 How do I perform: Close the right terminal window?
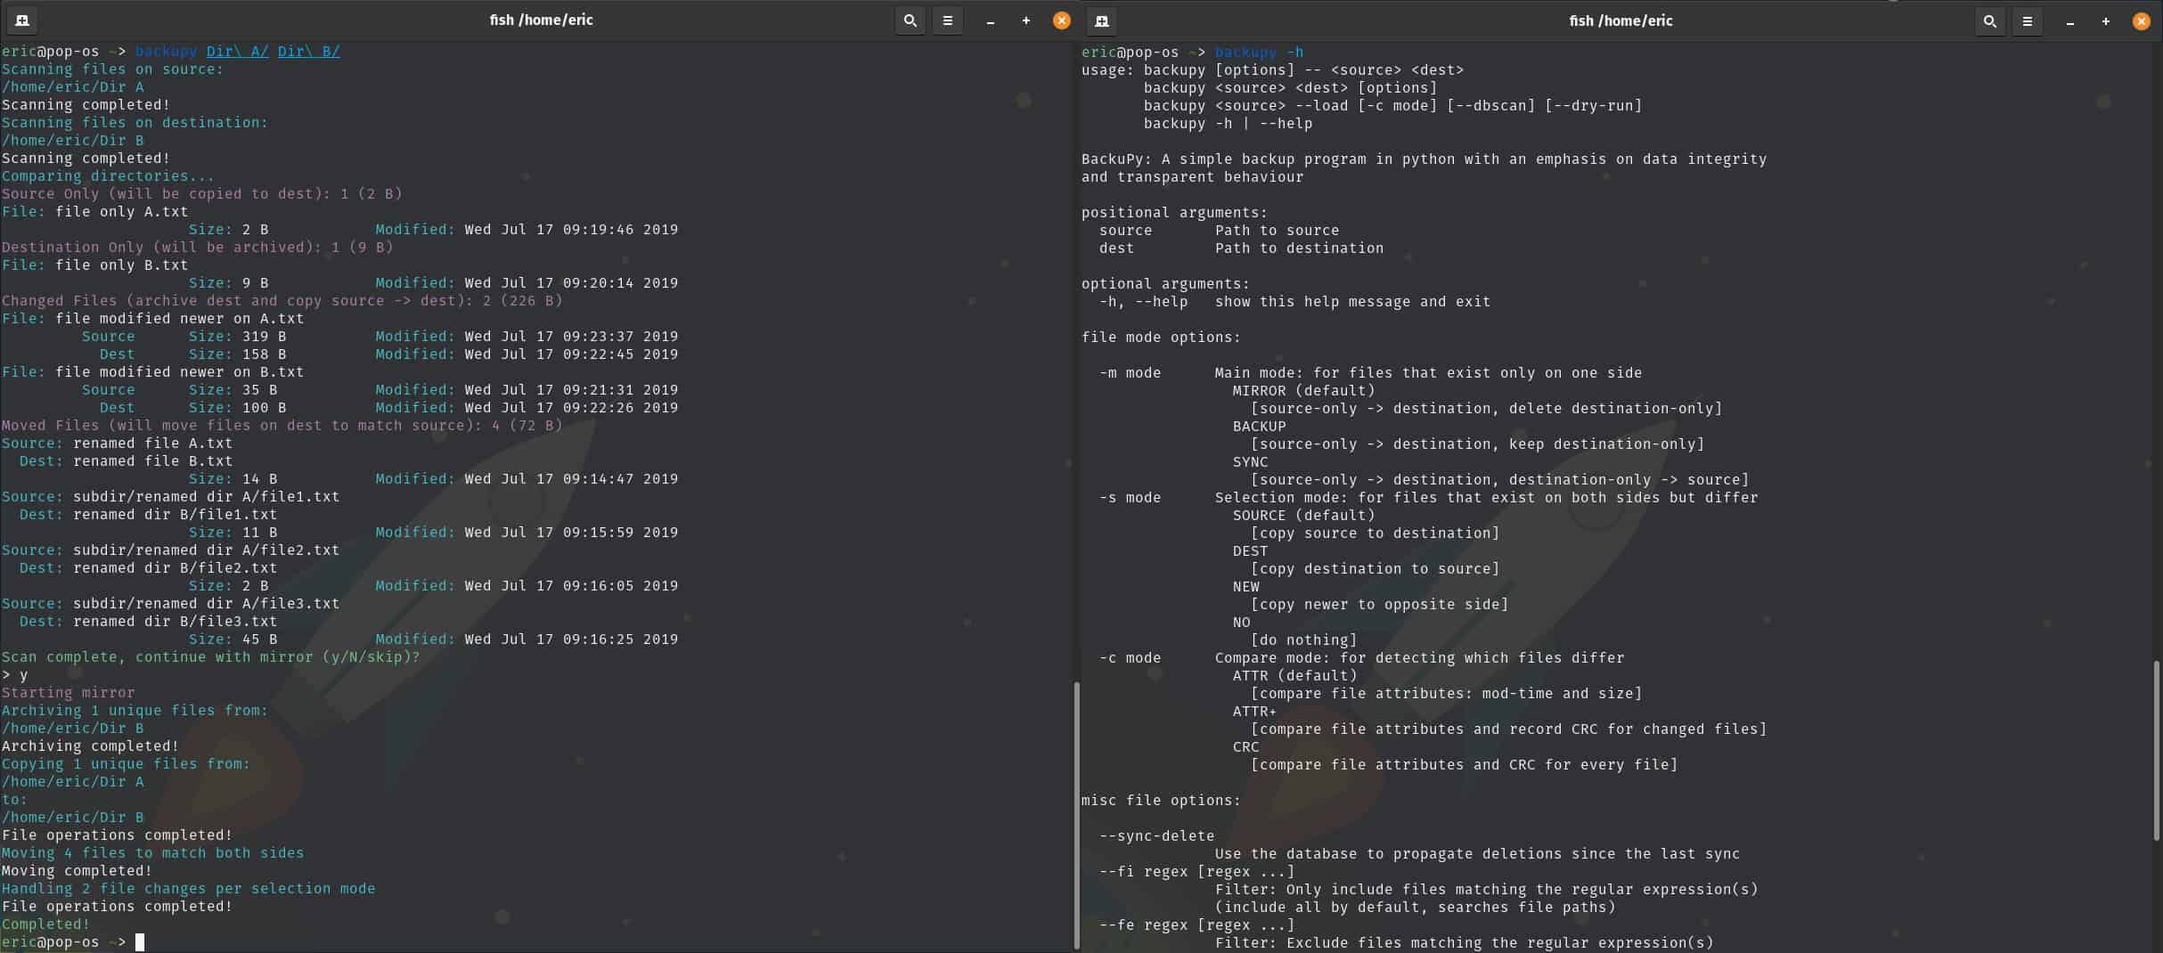(2141, 20)
